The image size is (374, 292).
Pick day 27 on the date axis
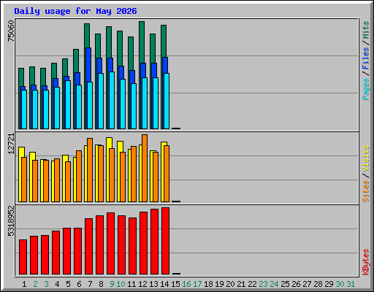point(307,284)
